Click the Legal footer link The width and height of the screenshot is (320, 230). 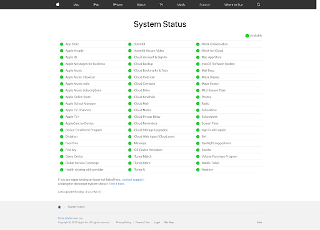(157, 223)
